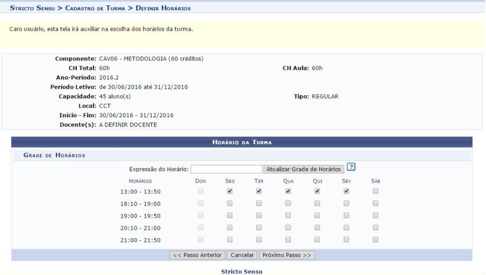Continue with Próximo Passo button

point(287,255)
